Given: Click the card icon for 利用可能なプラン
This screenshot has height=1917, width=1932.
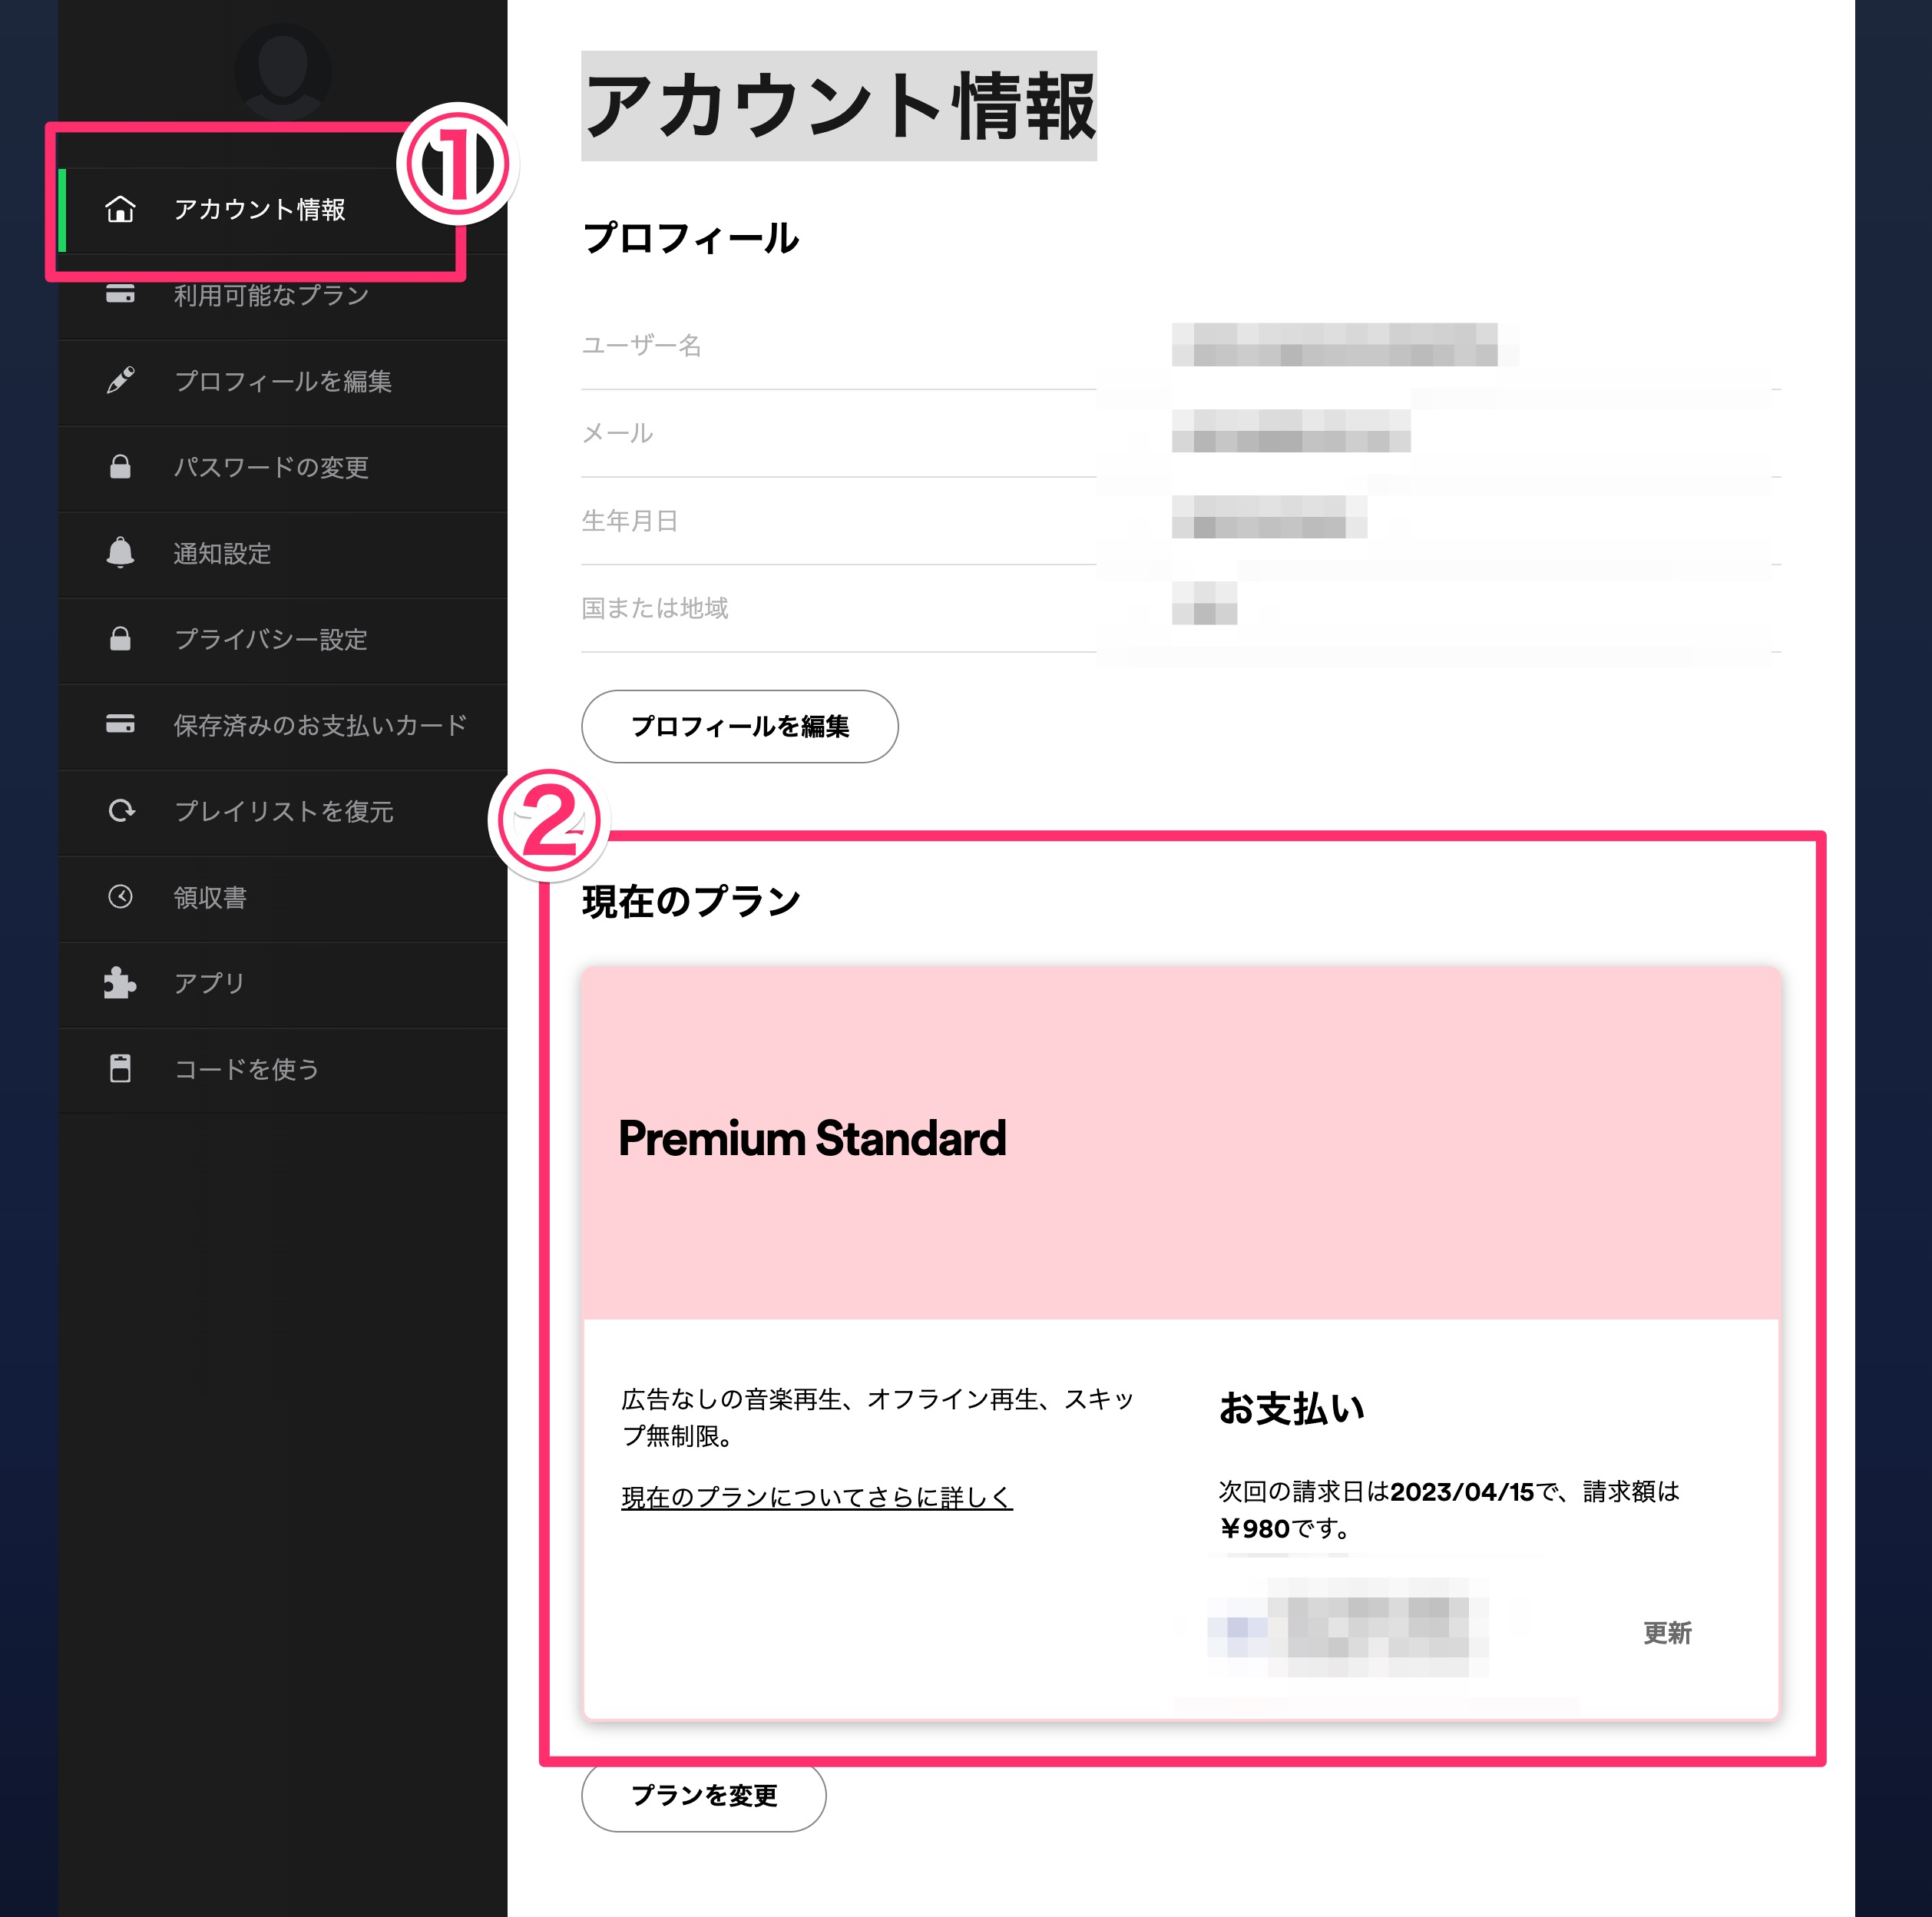Looking at the screenshot, I should [x=120, y=295].
